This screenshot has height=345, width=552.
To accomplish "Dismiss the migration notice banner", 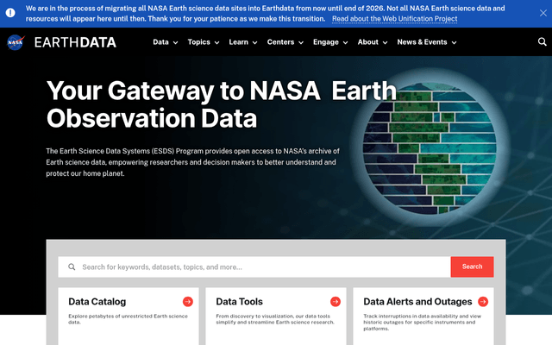I will pyautogui.click(x=543, y=13).
